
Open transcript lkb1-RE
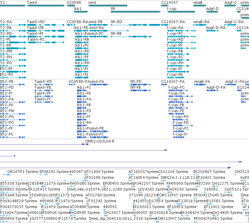tap(81, 28)
